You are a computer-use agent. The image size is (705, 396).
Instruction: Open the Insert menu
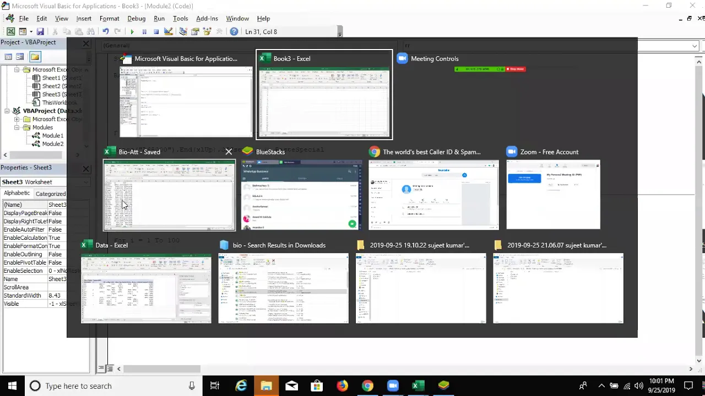point(84,19)
